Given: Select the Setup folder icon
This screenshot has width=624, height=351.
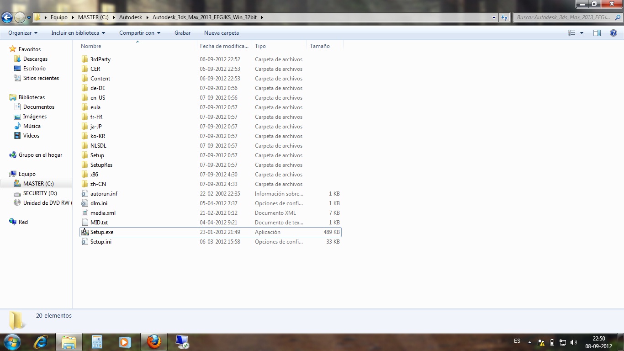Looking at the screenshot, I should point(85,155).
